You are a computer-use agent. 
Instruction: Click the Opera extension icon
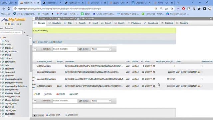tap(183, 9)
